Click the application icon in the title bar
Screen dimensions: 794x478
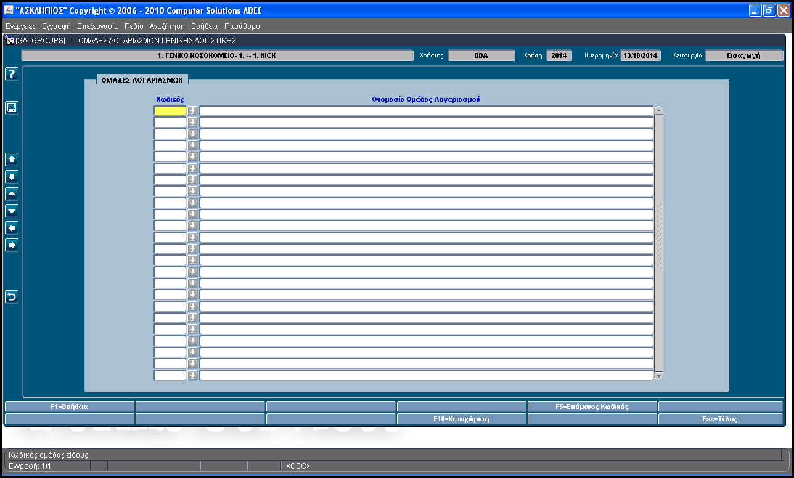point(8,10)
